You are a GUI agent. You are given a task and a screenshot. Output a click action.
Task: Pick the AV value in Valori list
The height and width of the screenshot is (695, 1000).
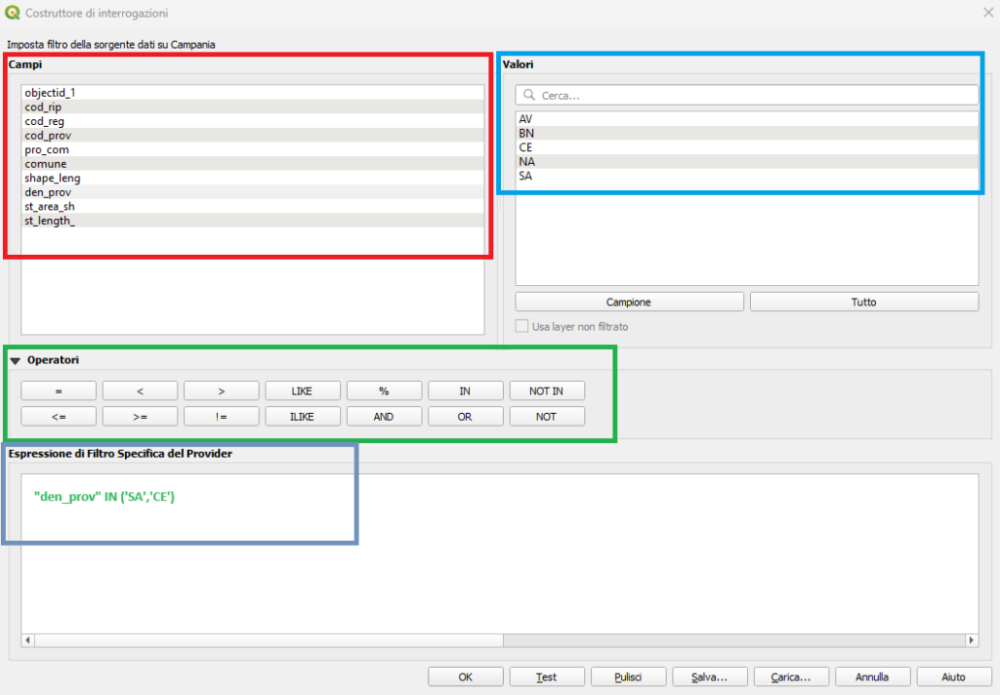tap(747, 119)
